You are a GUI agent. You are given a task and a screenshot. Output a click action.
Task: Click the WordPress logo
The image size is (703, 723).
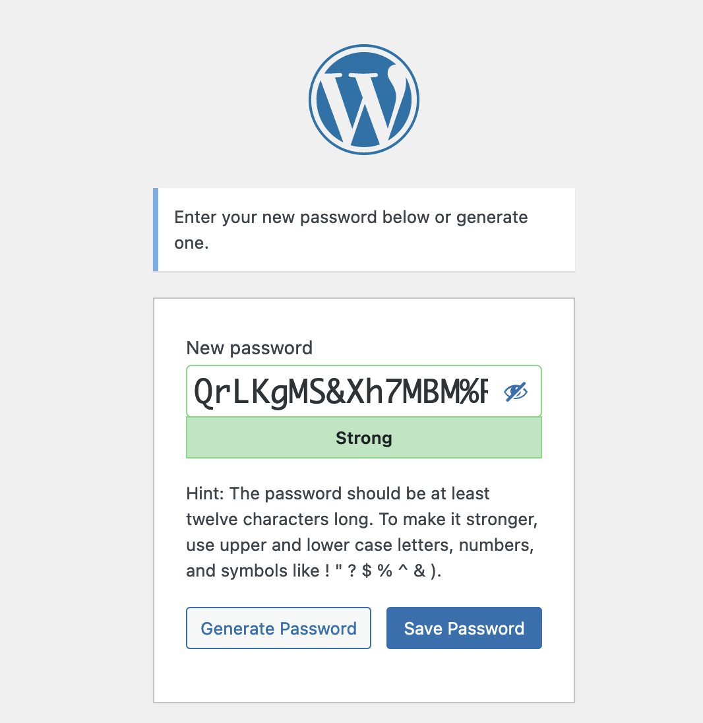[363, 100]
